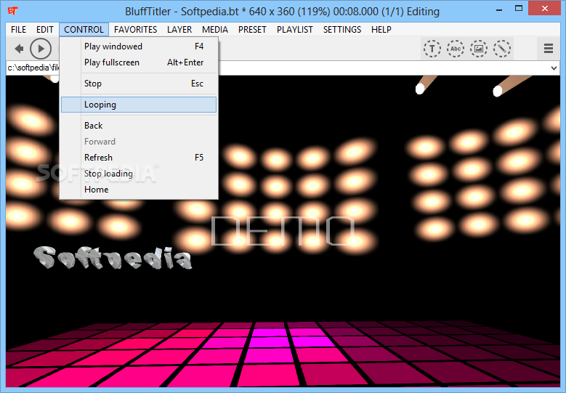Image resolution: width=566 pixels, height=393 pixels.
Task: Select Back in the Control menu
Action: pyautogui.click(x=139, y=126)
